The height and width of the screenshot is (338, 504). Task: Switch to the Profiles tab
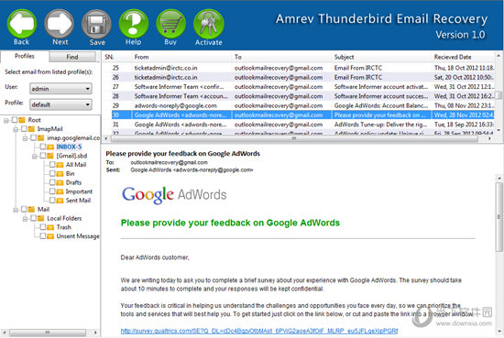click(25, 56)
